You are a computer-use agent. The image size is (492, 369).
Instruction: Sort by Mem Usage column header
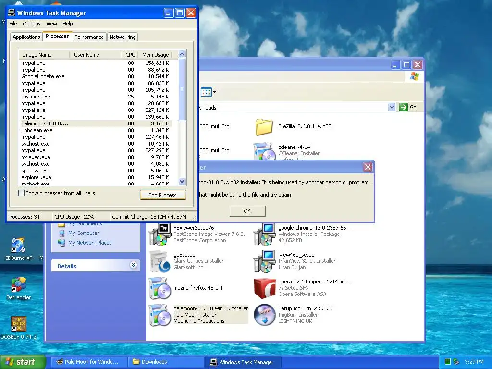point(155,55)
